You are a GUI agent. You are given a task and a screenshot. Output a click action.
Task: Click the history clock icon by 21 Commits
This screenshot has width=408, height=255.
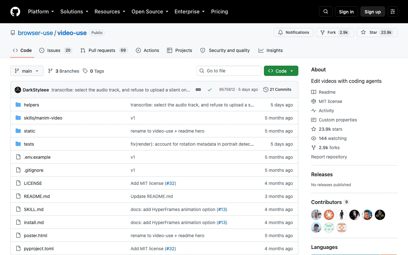click(266, 90)
